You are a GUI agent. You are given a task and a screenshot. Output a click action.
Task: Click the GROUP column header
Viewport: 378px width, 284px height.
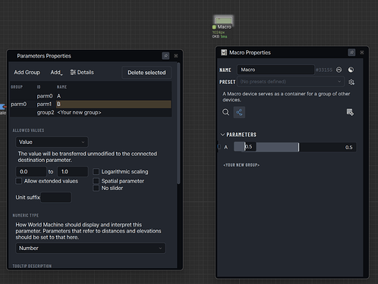click(x=17, y=87)
